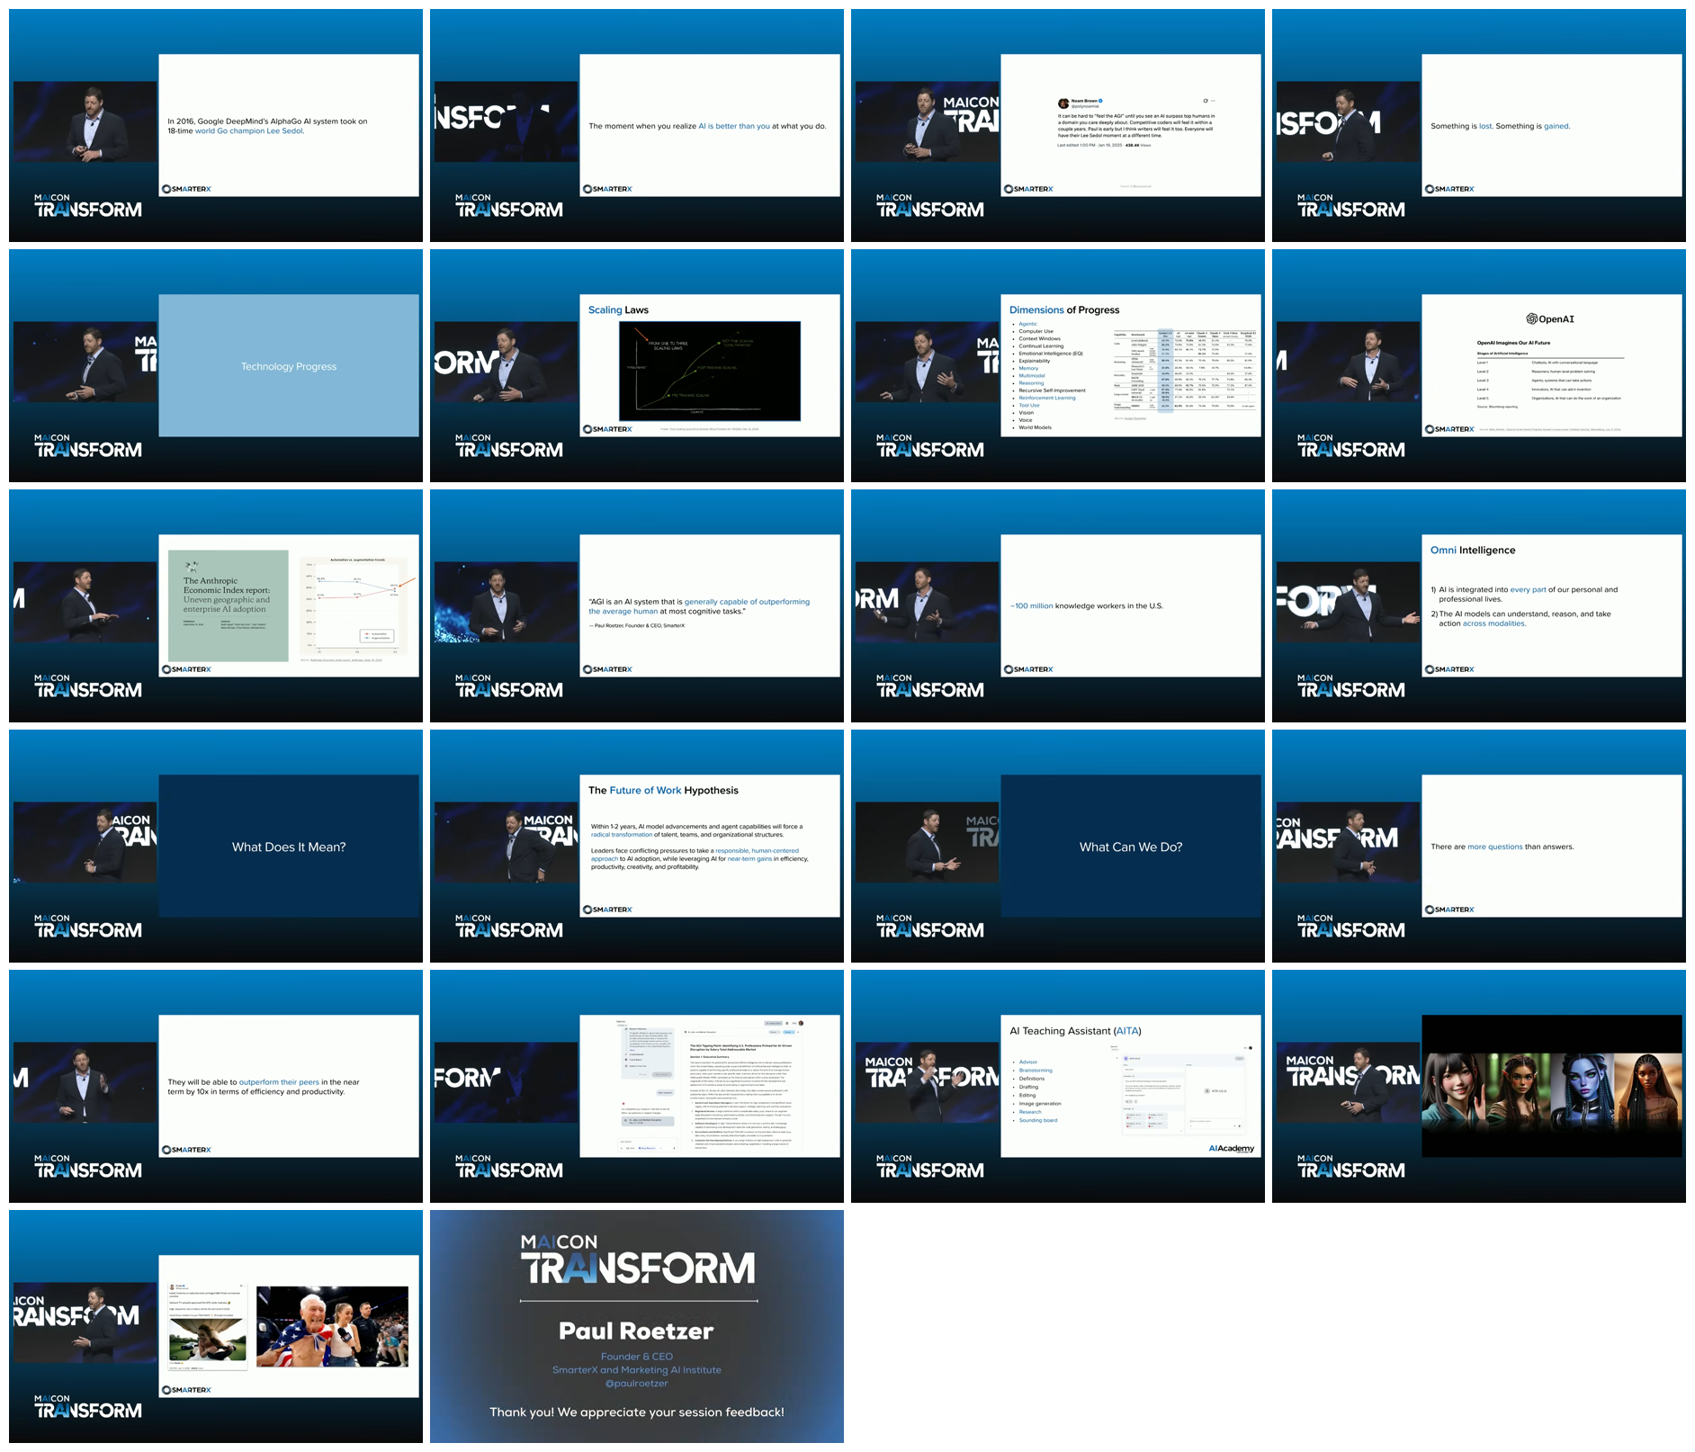This screenshot has width=1695, height=1452.
Task: Open the 'What Can We Do?' thumbnail
Action: pos(1058,846)
